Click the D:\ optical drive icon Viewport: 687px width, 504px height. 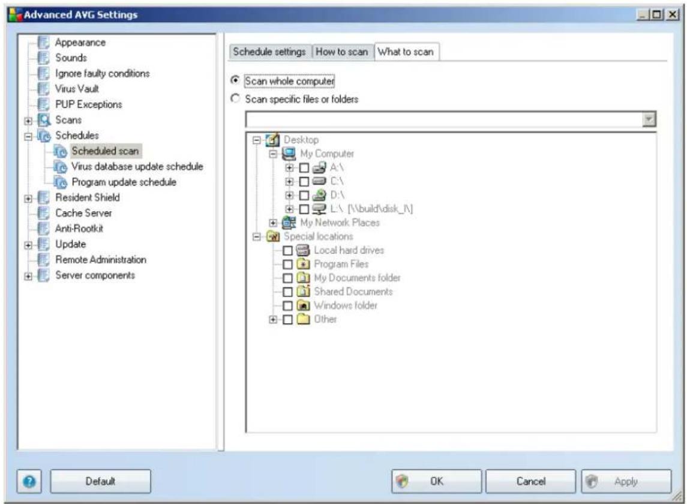tap(319, 195)
